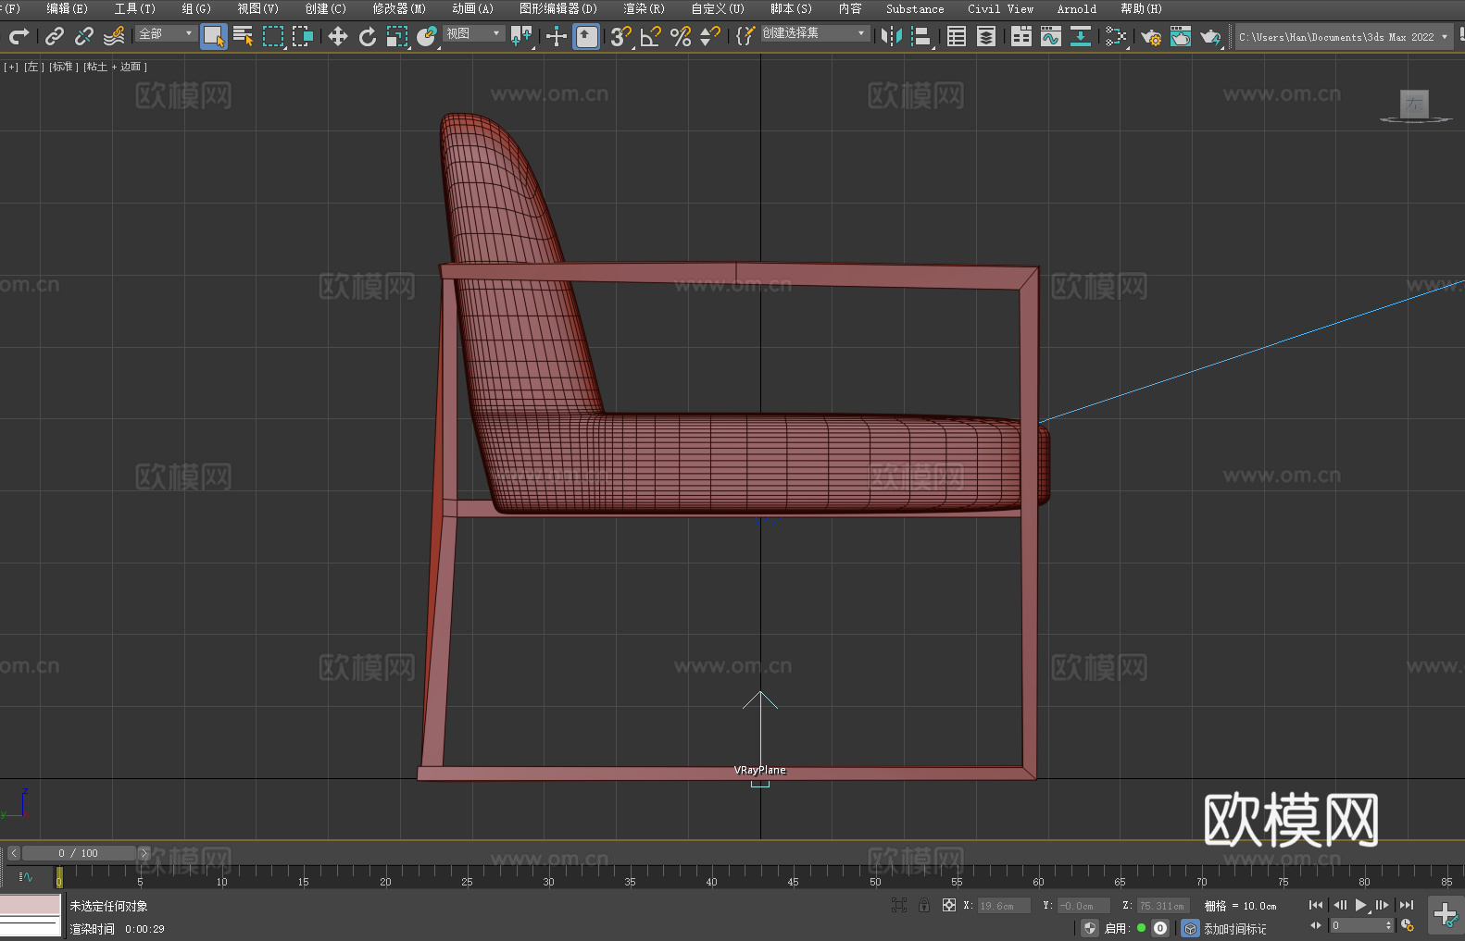This screenshot has height=941, width=1465.
Task: Toggle keyboard shortcut override
Action: tap(586, 36)
